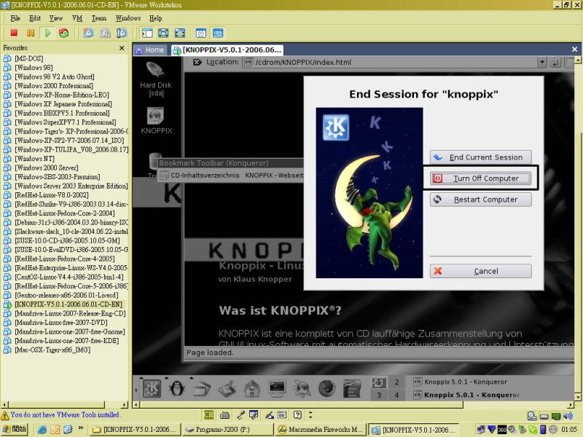Screen dimensions: 583x437
Task: Open the Edit menu
Action: (x=35, y=18)
